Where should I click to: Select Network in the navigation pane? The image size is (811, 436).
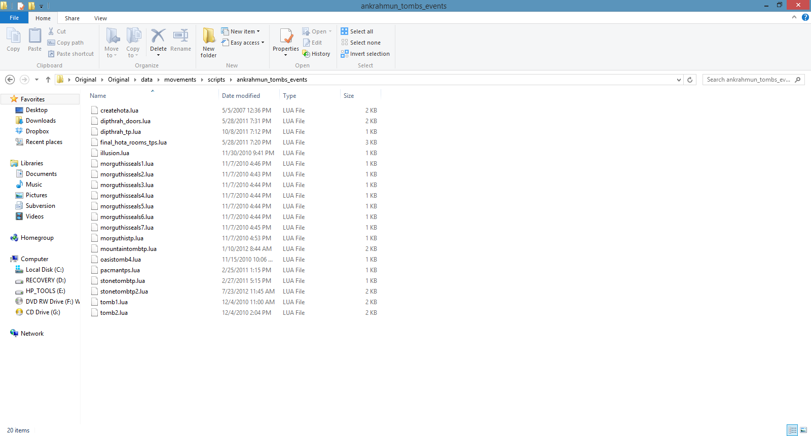pyautogui.click(x=32, y=334)
